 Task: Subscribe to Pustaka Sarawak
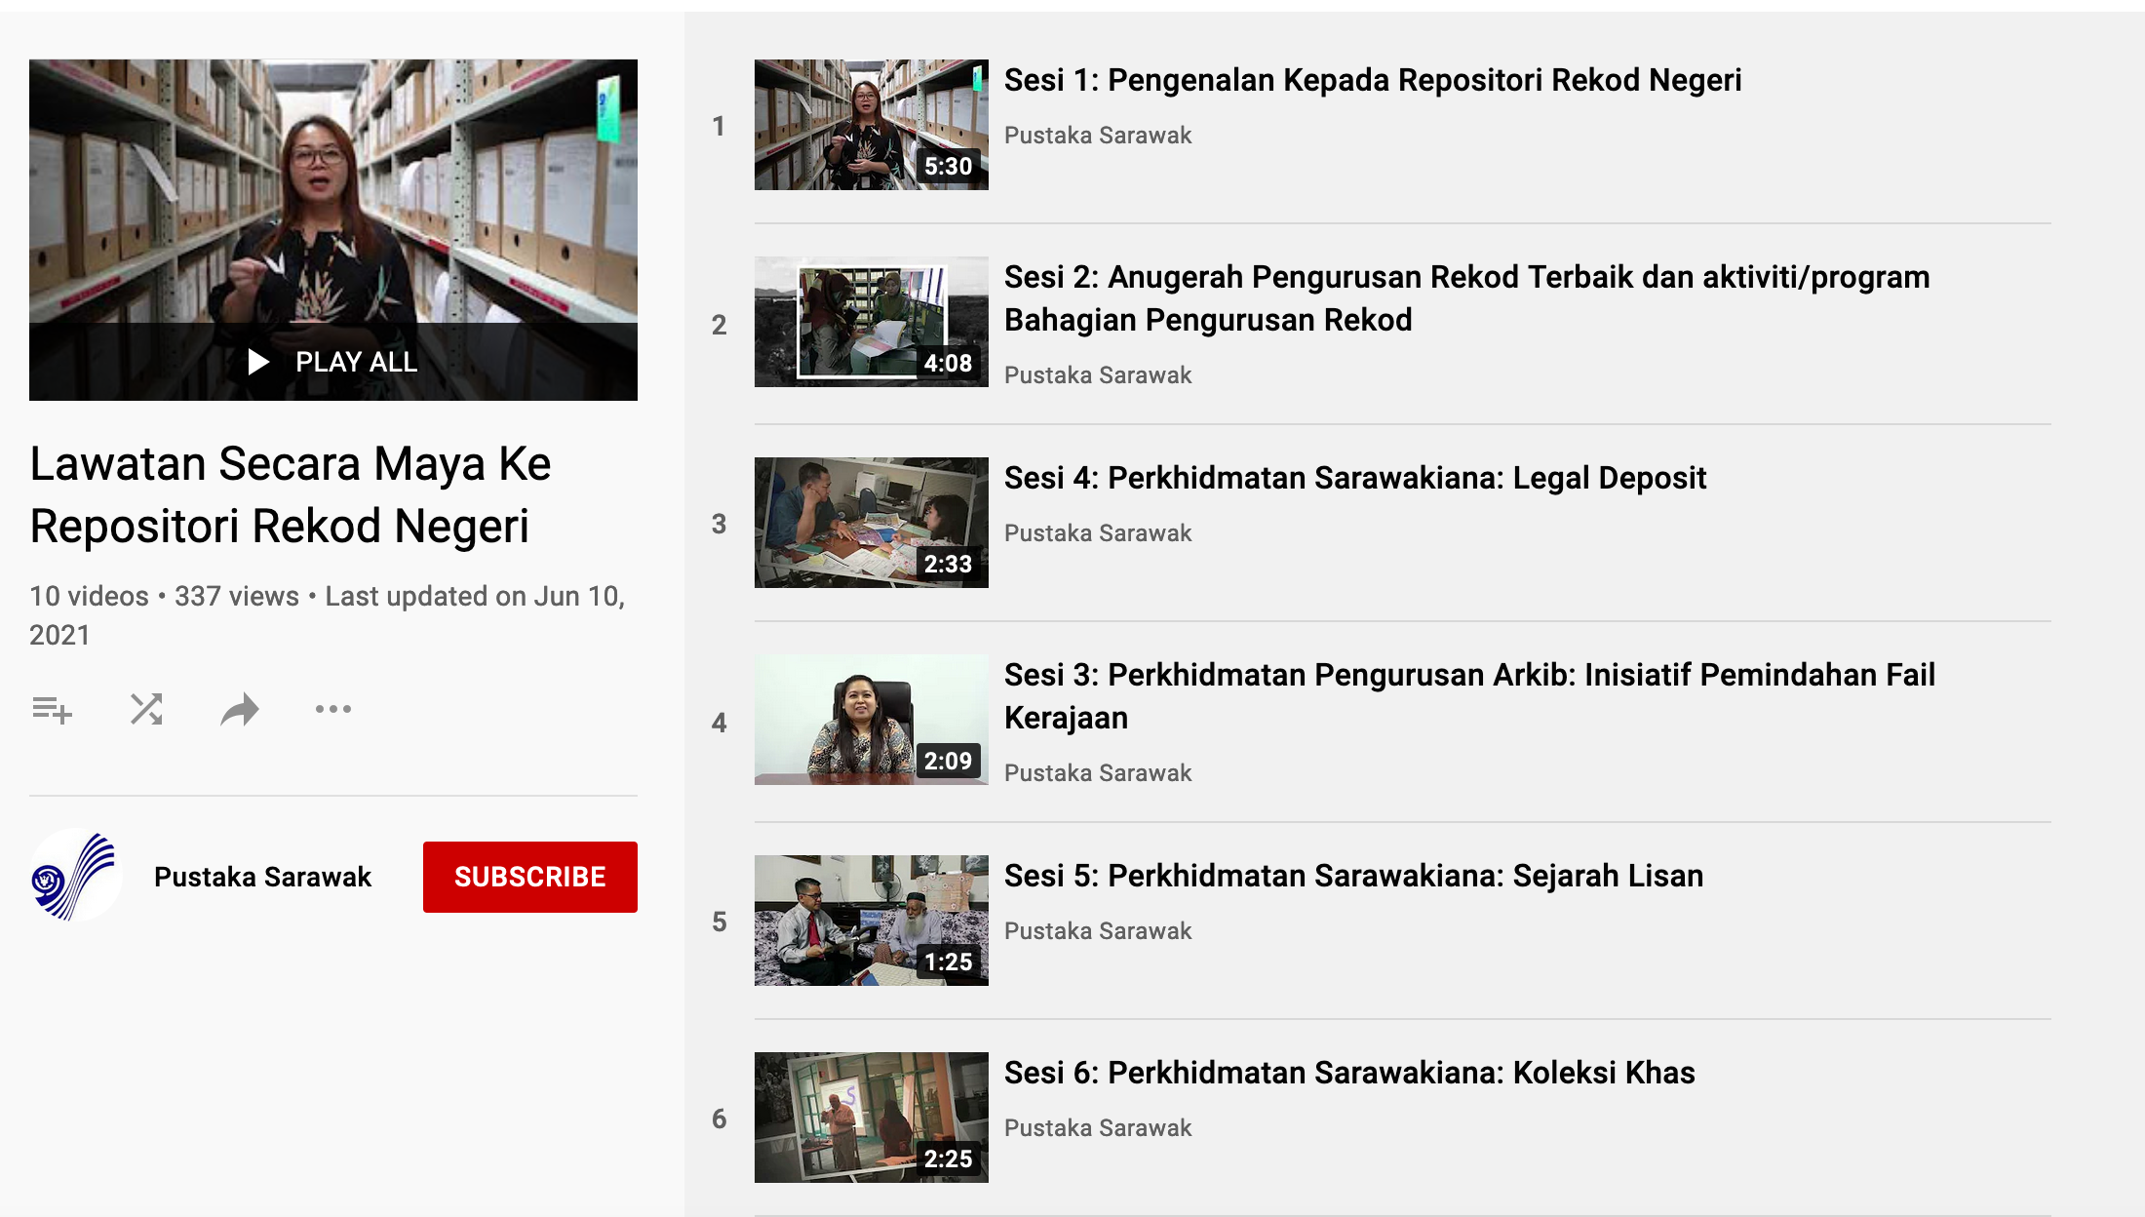[530, 877]
